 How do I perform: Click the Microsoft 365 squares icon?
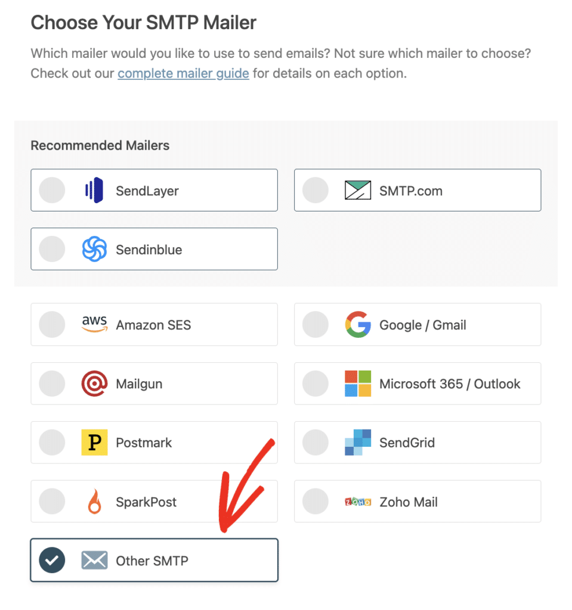[358, 384]
